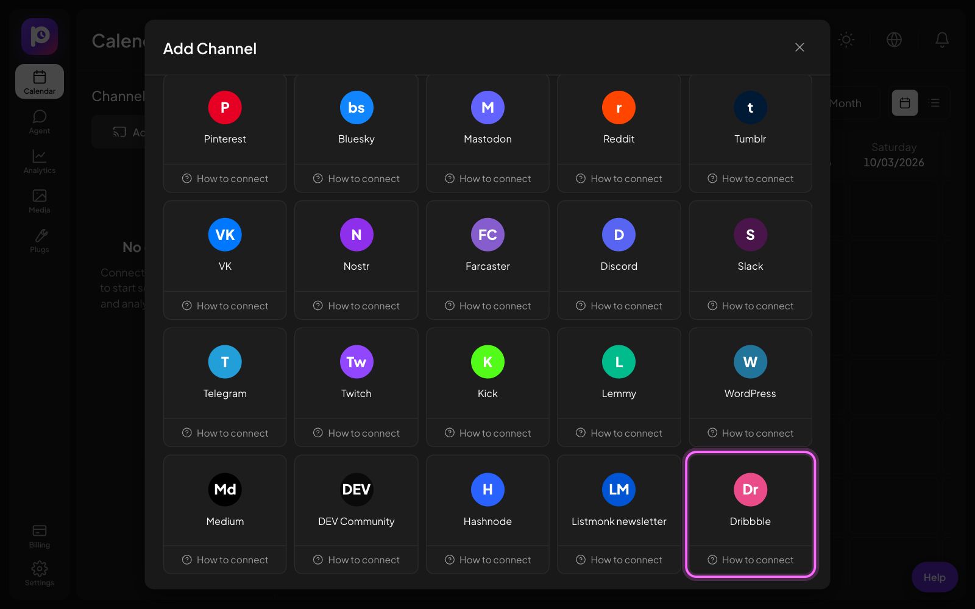Go to Analytics in the sidebar
Image resolution: width=975 pixels, height=609 pixels.
(40, 161)
